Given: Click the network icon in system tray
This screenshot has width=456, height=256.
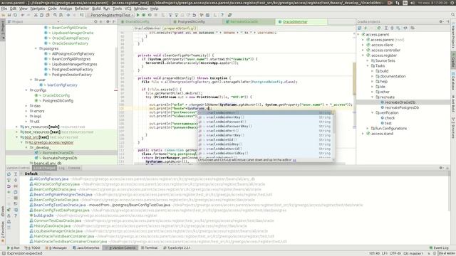Looking at the screenshot, I should click(398, 3).
